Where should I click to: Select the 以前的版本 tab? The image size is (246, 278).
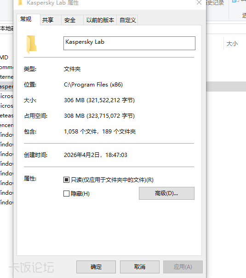100,20
